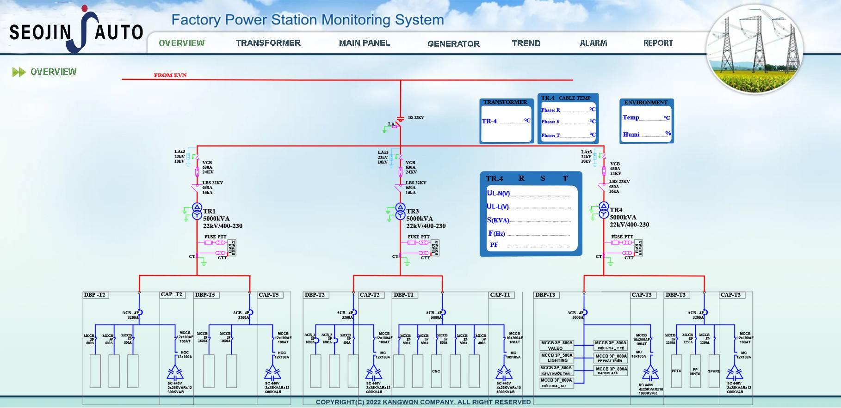Select the ACB-4P 3200A breaker in DBP-T5
Screen dimensions: 841x408
click(250, 313)
